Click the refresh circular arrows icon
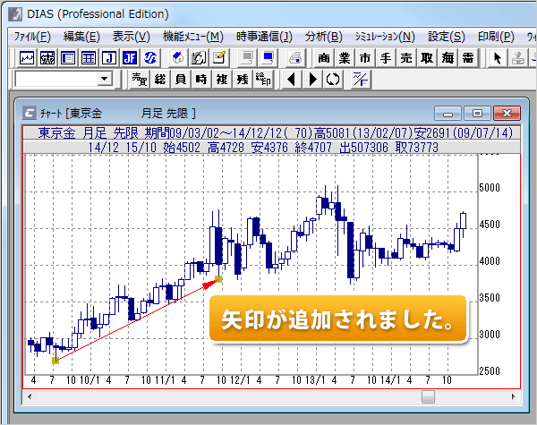The width and height of the screenshot is (537, 425). click(334, 80)
